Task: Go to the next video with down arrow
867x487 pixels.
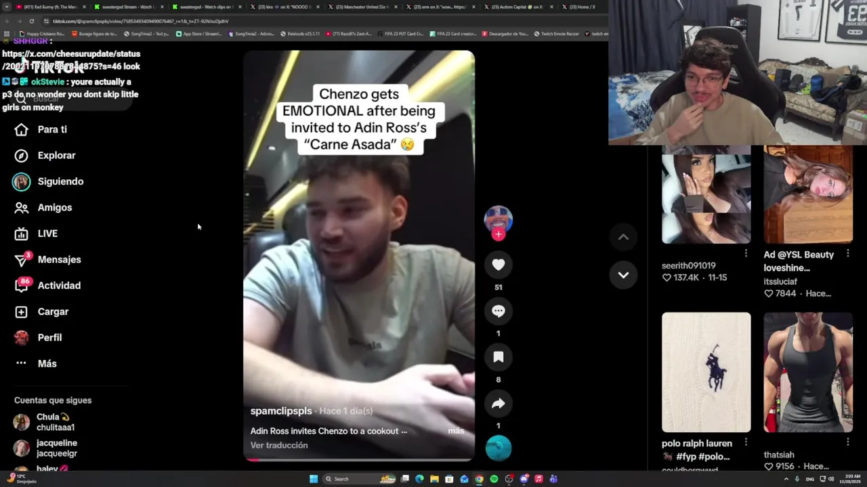Action: coord(623,275)
